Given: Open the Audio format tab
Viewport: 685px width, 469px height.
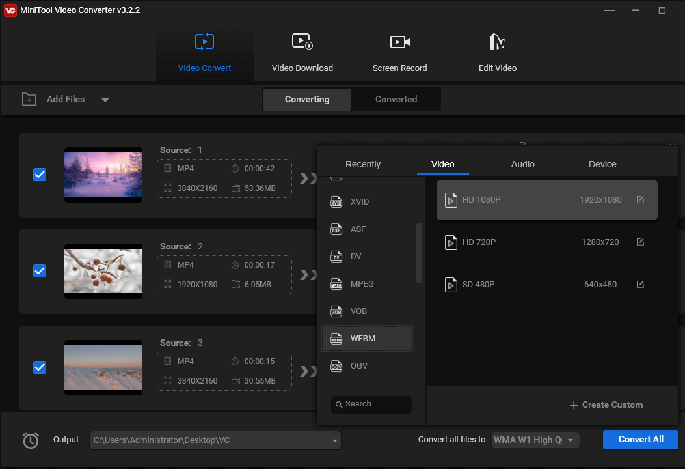Looking at the screenshot, I should pyautogui.click(x=522, y=164).
